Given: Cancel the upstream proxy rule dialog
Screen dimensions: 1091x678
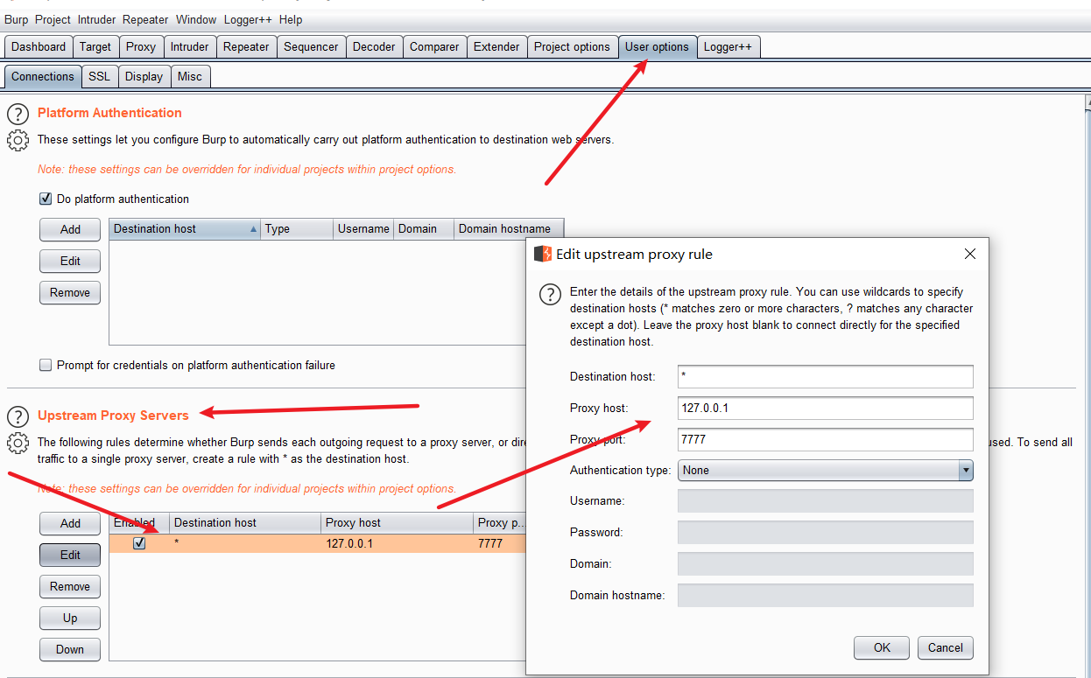Looking at the screenshot, I should [x=946, y=647].
